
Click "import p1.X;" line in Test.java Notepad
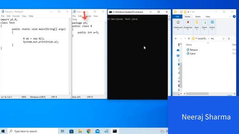pyautogui.click(x=9, y=20)
